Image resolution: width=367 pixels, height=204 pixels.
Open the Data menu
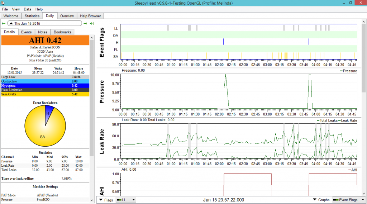pos(27,9)
